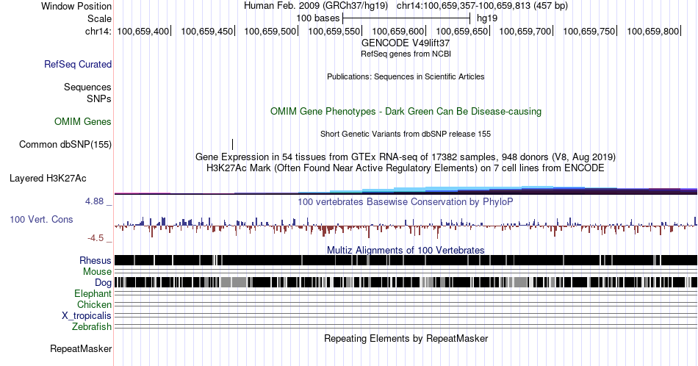This screenshot has width=698, height=366.
Task: Click Human Feb. 2009 (GRCh37/hg19) assembly text
Action: pos(316,6)
